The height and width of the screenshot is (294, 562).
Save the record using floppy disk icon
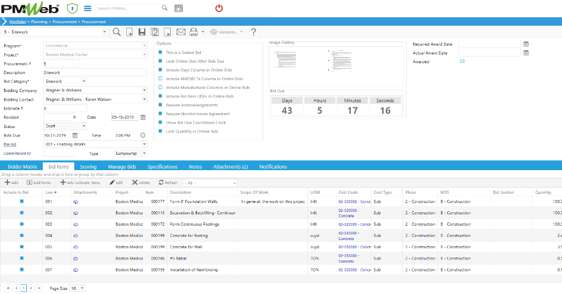142,32
